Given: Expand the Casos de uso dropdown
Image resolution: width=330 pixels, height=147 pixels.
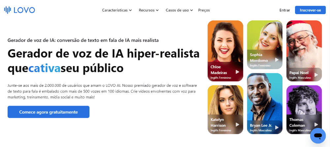Looking at the screenshot, I should point(179,10).
